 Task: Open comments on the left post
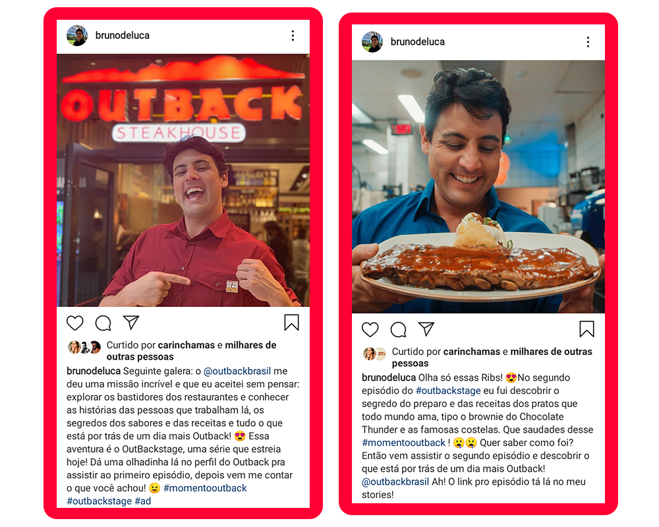(x=103, y=323)
